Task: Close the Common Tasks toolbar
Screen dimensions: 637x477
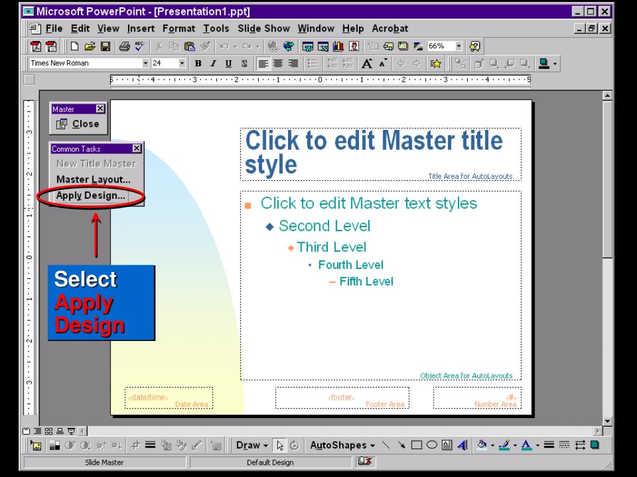Action: pyautogui.click(x=137, y=148)
